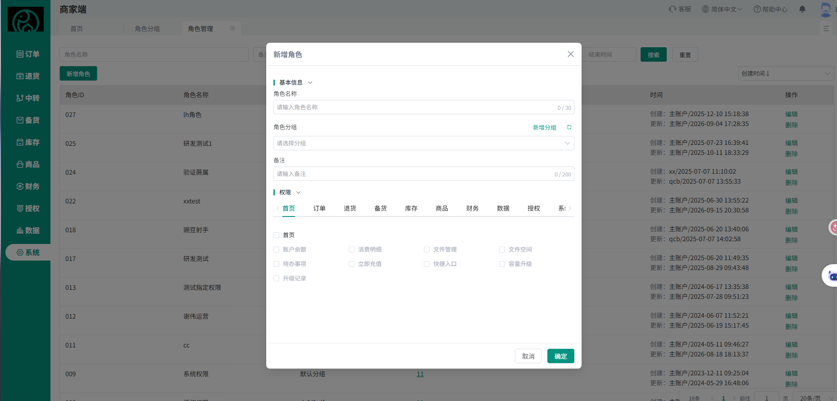Collapse the 权限 section
Viewport: 837px width, 401px height.
tap(298, 192)
